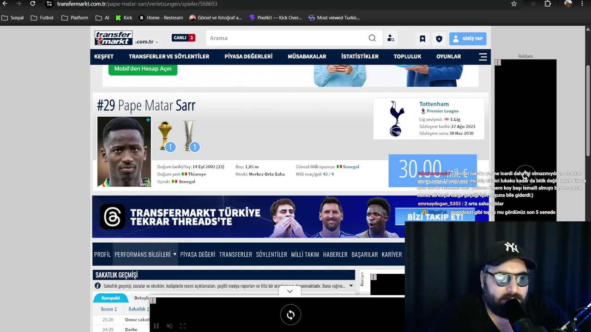Open the Premier League link
The height and width of the screenshot is (332, 591).
[442, 111]
